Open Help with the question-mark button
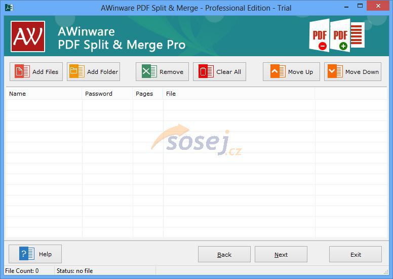 35,254
